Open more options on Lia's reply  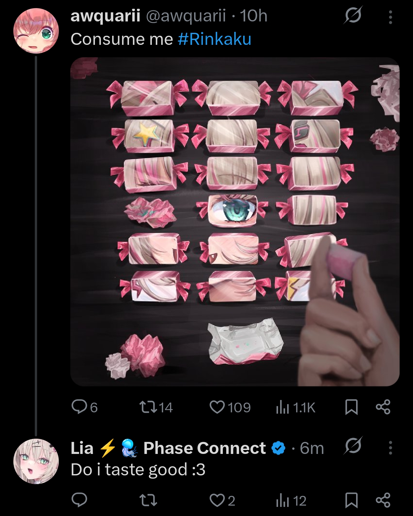click(x=390, y=448)
